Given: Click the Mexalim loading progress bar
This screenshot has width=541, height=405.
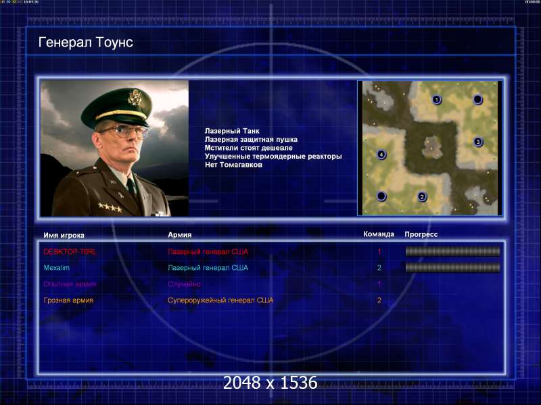Looking at the screenshot, I should [452, 267].
